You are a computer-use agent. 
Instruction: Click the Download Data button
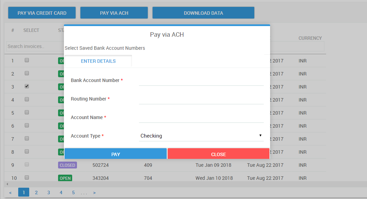click(203, 13)
